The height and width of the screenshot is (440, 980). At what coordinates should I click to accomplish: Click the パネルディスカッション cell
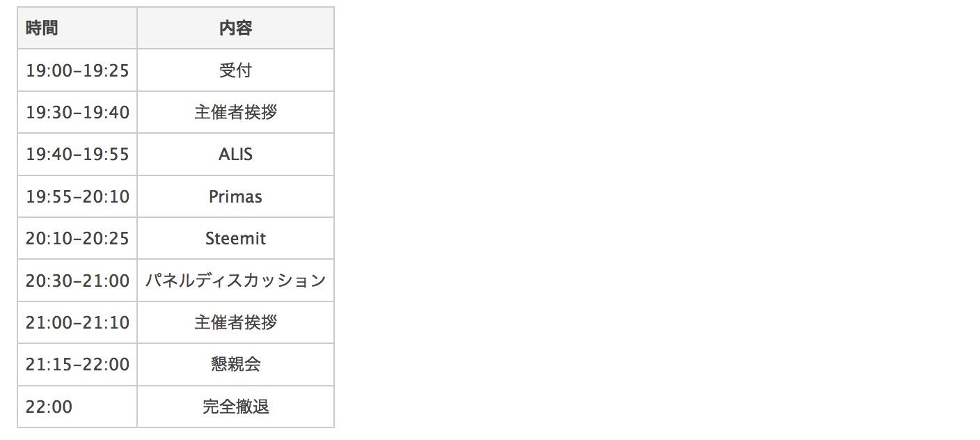coord(235,281)
